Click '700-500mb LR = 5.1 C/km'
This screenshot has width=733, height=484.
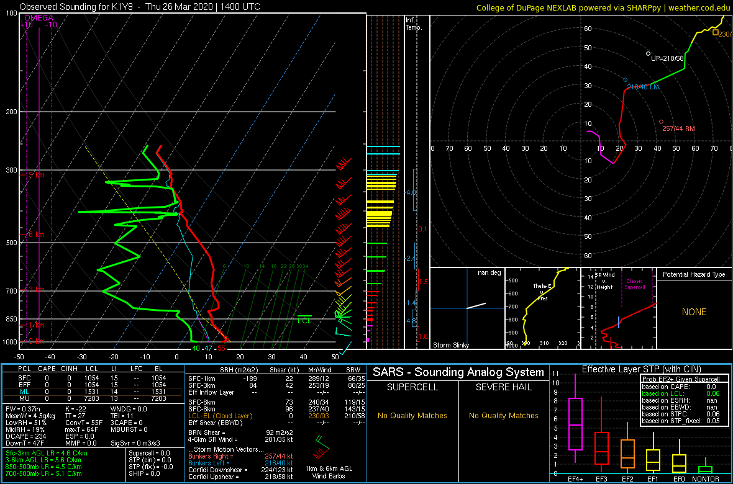point(43,475)
